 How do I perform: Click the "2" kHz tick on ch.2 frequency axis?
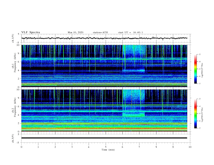click(19, 123)
